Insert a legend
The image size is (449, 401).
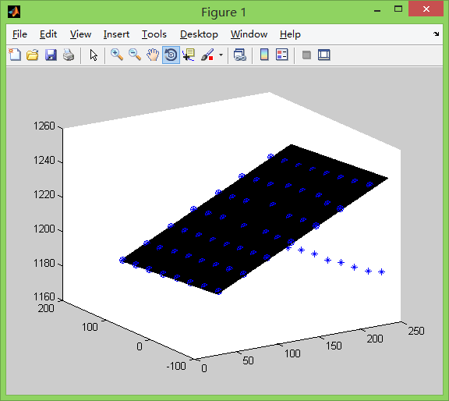[281, 55]
